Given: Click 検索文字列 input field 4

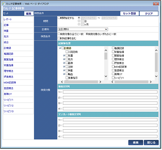Looking at the screenshot, I should tap(110, 109).
